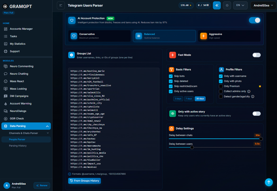Click the Groups List telegram icon

tap(72, 55)
